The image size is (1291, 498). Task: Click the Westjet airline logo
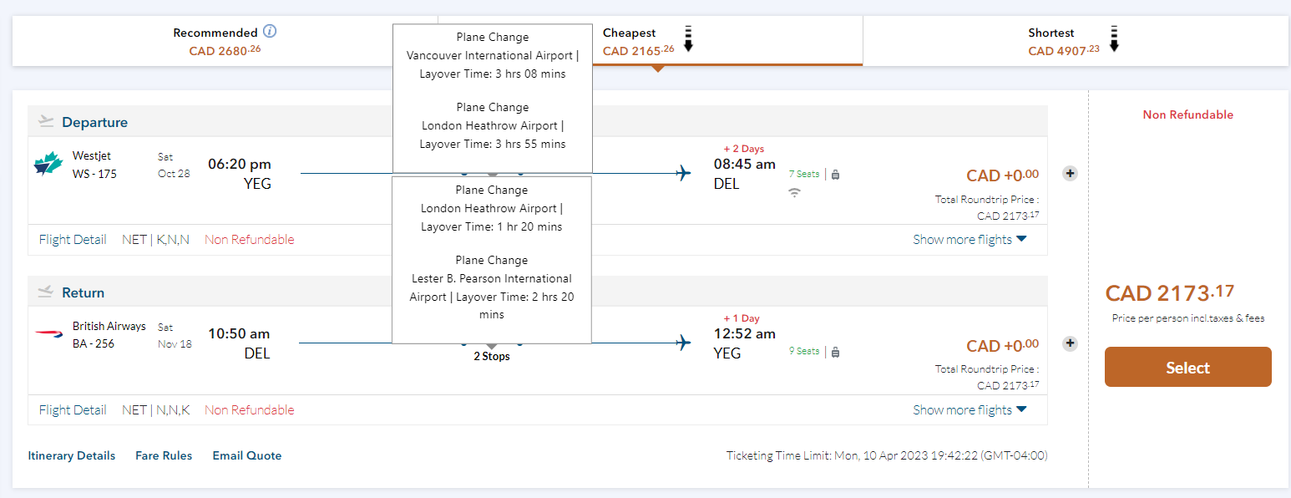tap(48, 165)
